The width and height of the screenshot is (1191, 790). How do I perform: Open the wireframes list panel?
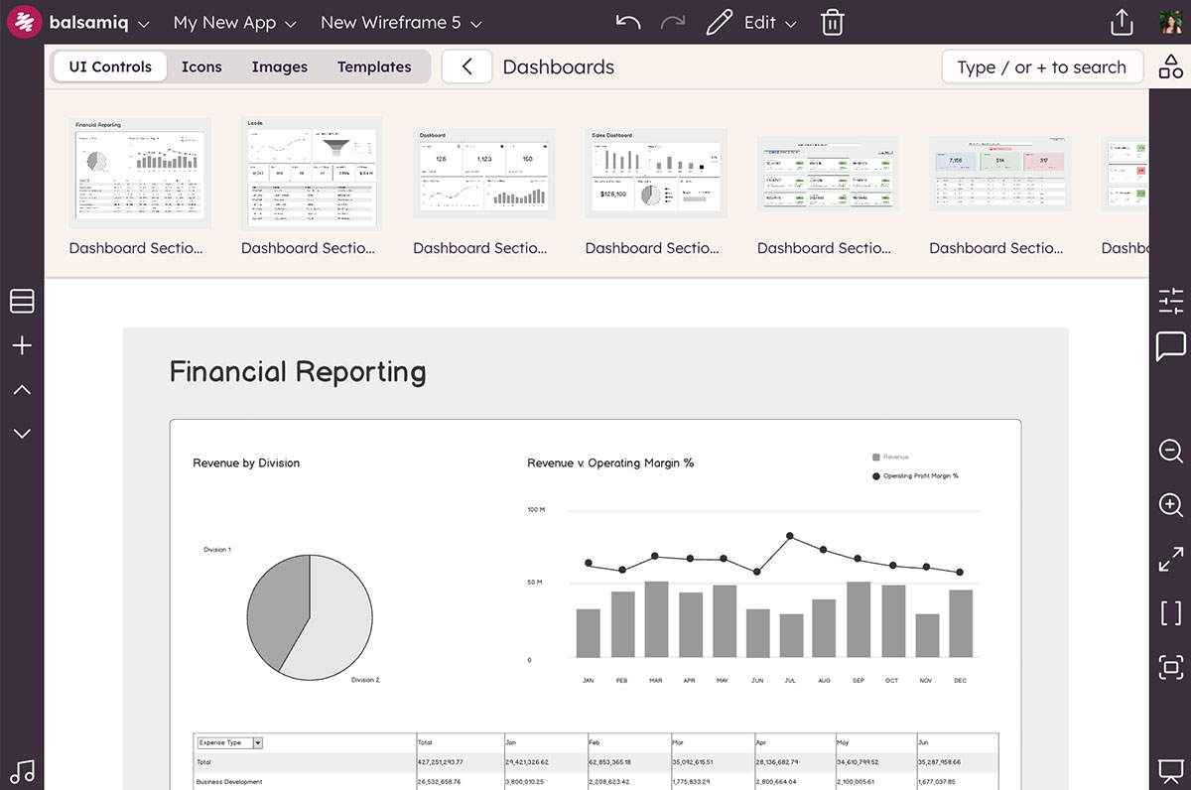point(22,300)
